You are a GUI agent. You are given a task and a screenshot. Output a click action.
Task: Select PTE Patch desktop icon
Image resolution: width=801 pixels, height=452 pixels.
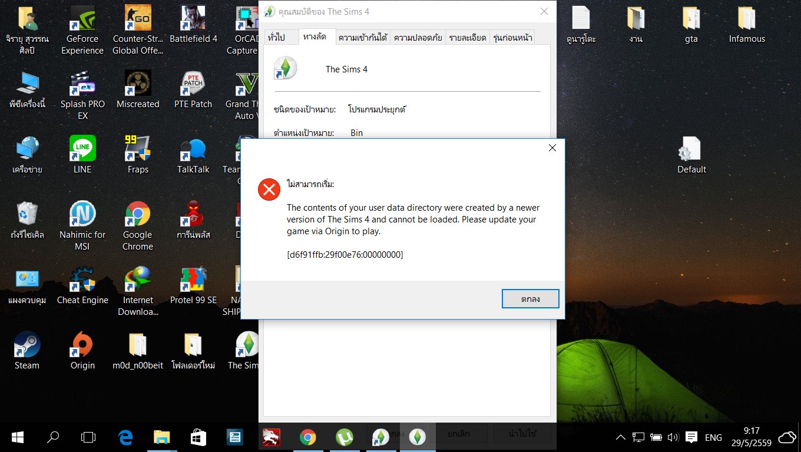click(193, 89)
